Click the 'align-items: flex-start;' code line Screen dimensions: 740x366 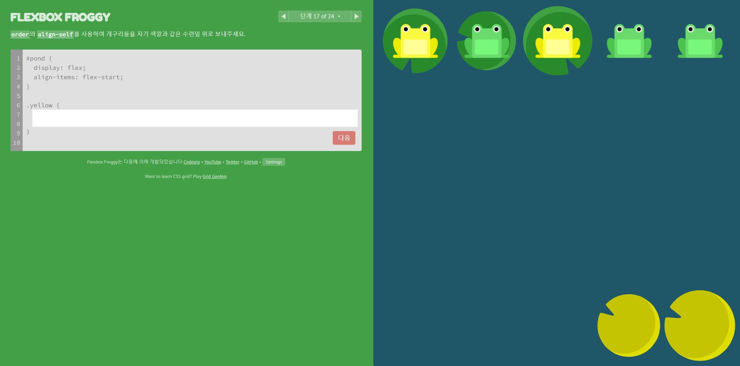pyautogui.click(x=78, y=77)
